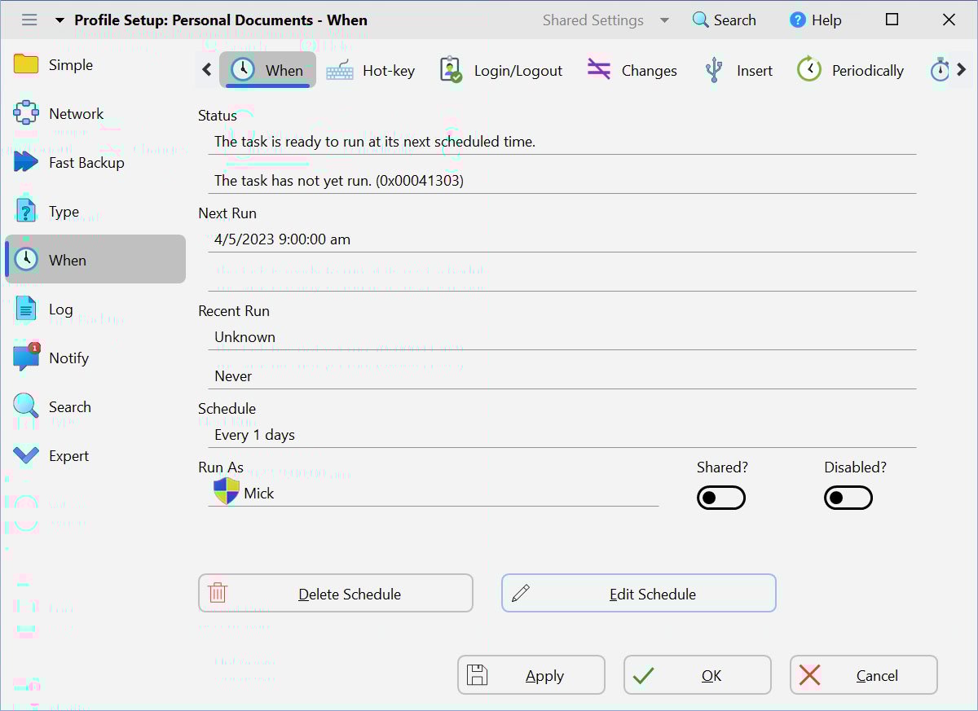Click the Edit Schedule button
Image resolution: width=978 pixels, height=711 pixels.
coord(639,593)
